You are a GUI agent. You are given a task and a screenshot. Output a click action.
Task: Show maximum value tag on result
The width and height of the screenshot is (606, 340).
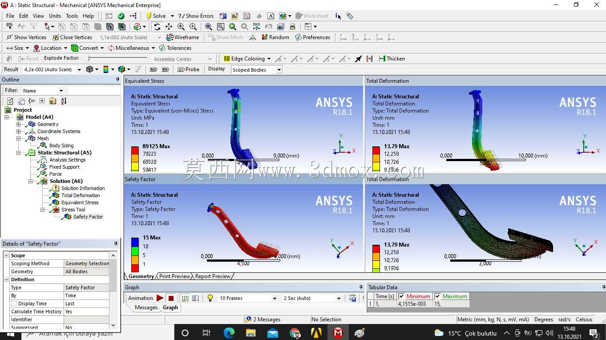tap(154, 69)
